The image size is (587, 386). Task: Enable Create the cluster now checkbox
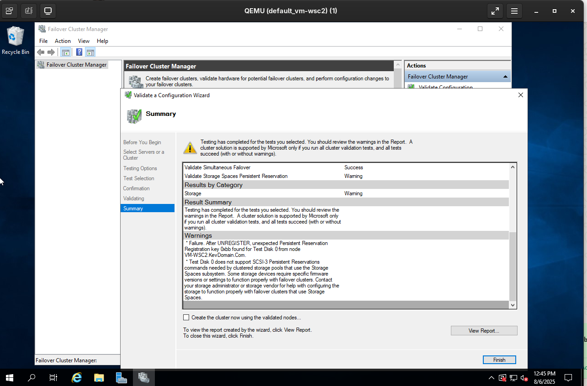(x=186, y=318)
